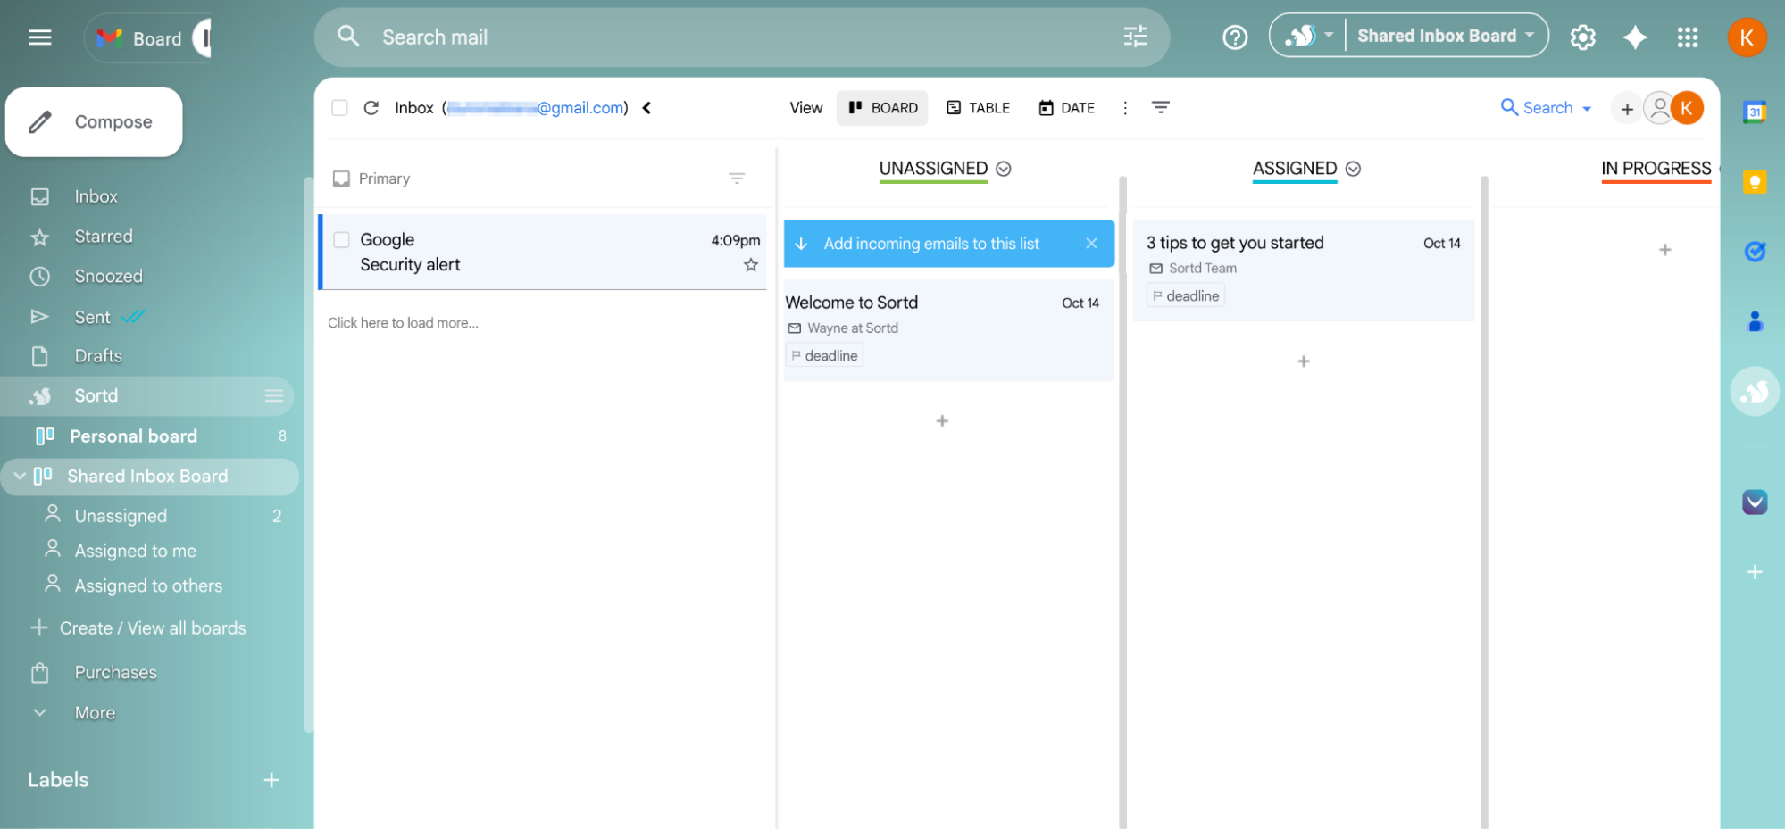Open the Sortd side panel icon

tap(1755, 391)
